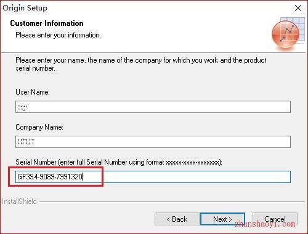The image size is (308, 234).
Task: Click the InstallShield text
Action: click(19, 201)
